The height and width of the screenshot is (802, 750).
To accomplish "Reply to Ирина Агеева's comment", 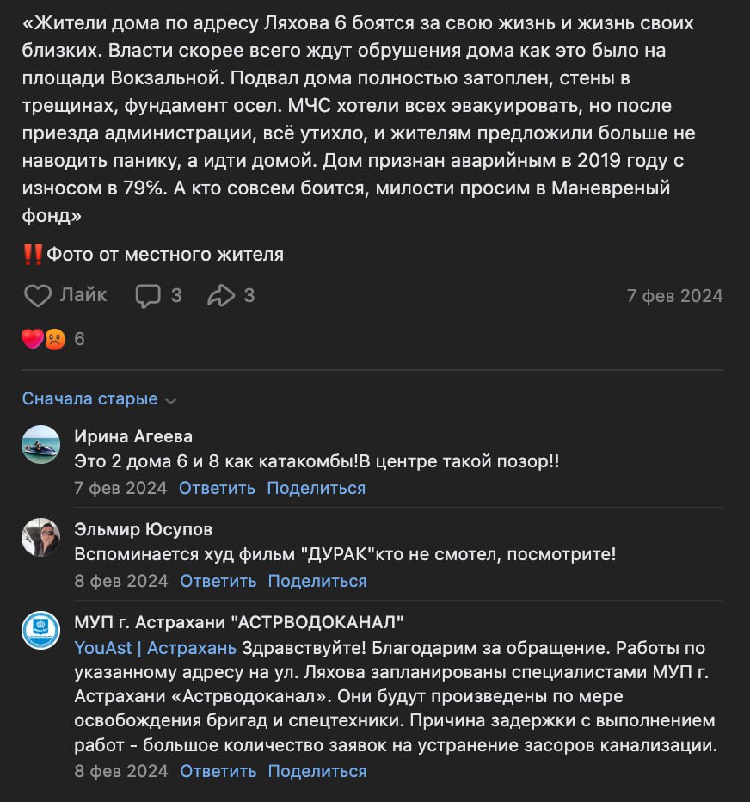I will [217, 488].
